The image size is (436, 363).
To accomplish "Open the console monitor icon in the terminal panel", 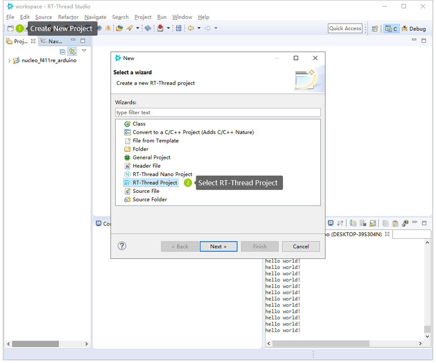I will [331, 223].
